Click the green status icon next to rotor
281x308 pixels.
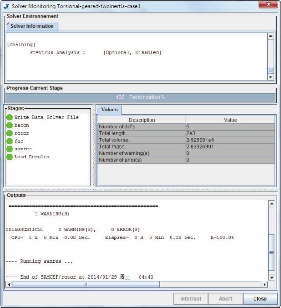(x=9, y=133)
